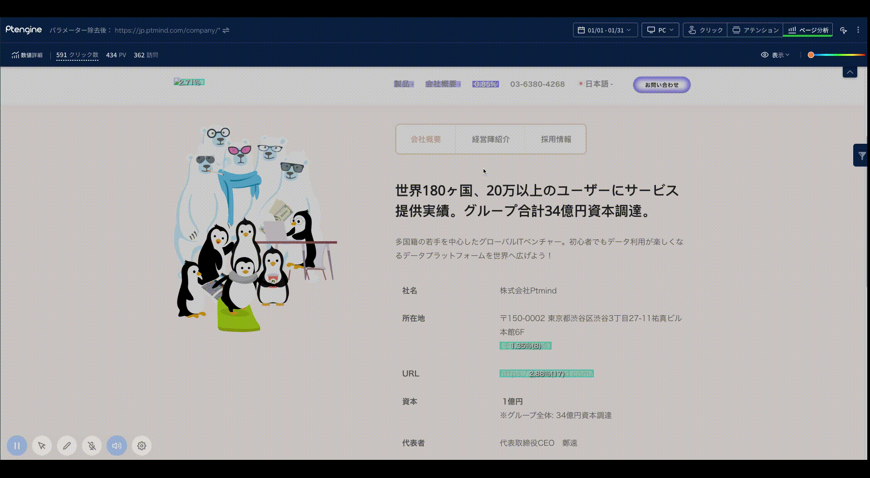The width and height of the screenshot is (870, 478).
Task: Click the URL swap arrows icon
Action: tap(226, 30)
